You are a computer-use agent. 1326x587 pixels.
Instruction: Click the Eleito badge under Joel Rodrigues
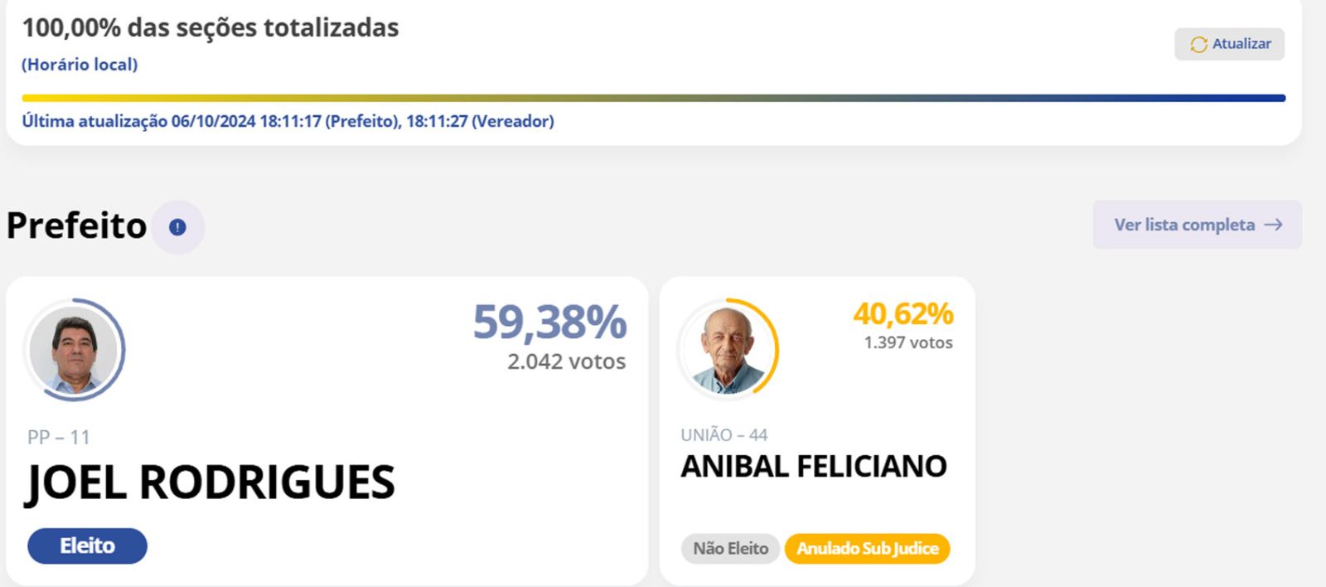tap(87, 546)
